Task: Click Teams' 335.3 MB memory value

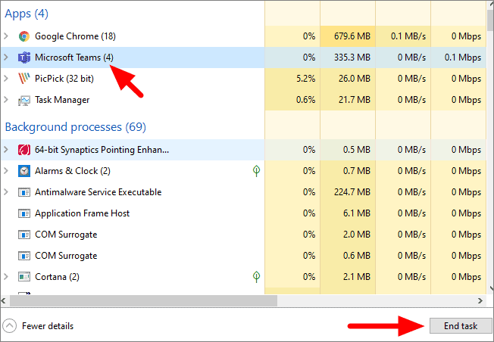Action: 352,58
